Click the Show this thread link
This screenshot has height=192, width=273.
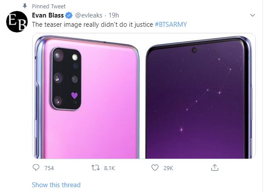pos(56,185)
